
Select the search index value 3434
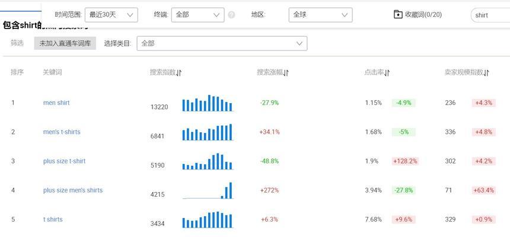click(157, 224)
